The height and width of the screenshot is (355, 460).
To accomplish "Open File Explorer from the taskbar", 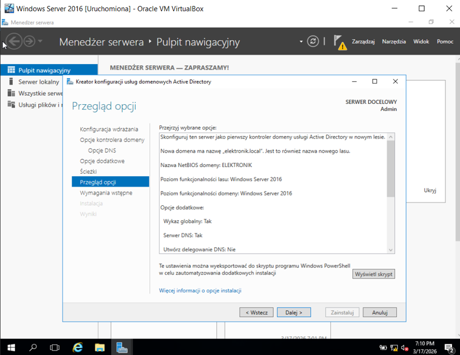I will (x=99, y=347).
